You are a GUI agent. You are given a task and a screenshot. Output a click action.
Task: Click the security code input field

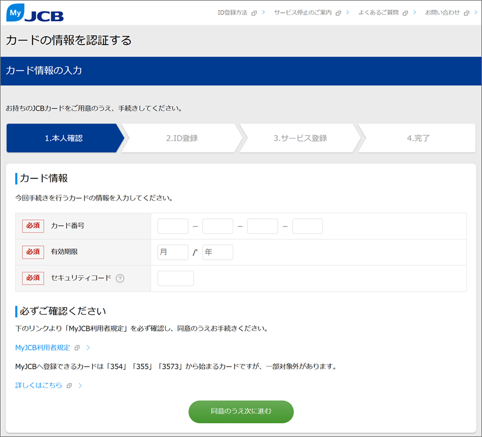click(x=175, y=278)
